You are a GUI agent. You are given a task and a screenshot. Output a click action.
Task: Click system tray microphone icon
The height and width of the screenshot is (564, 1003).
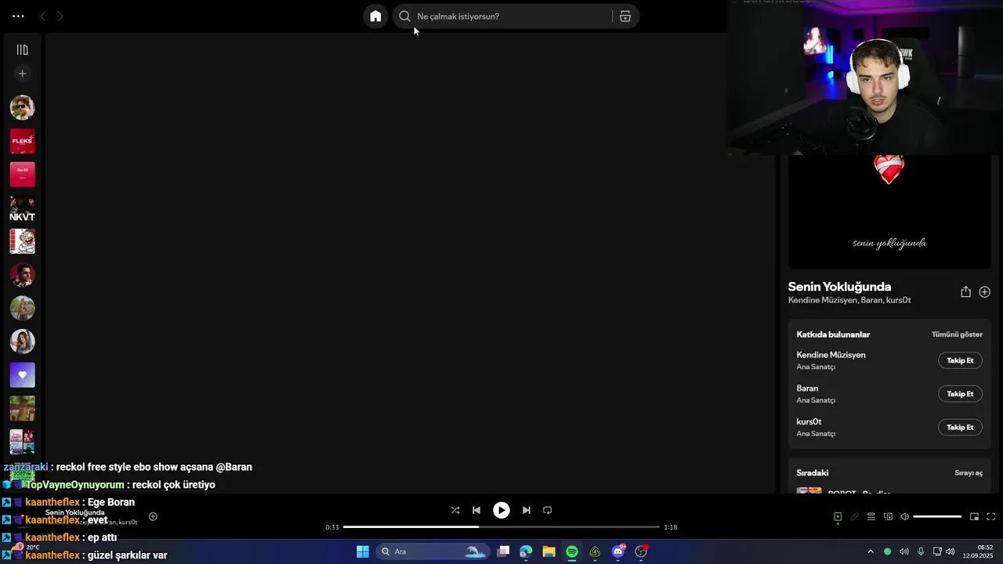921,551
